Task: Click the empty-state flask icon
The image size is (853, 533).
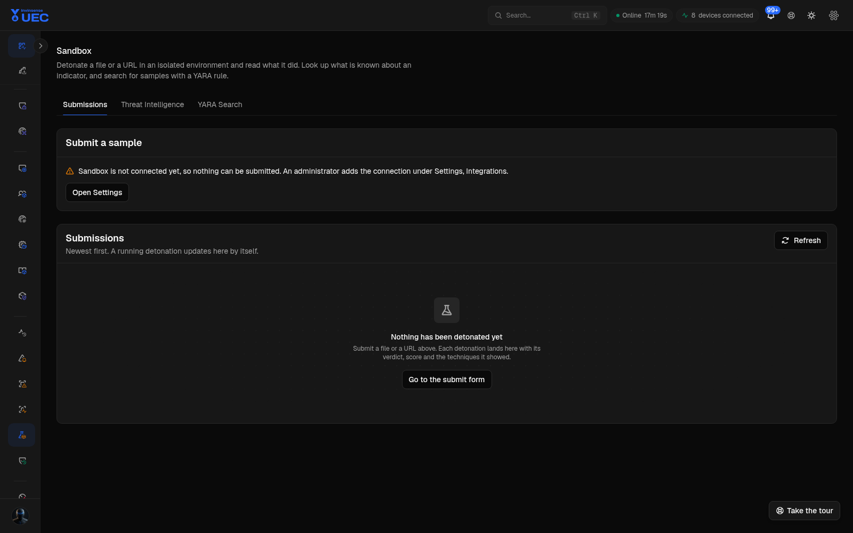Action: tap(447, 310)
